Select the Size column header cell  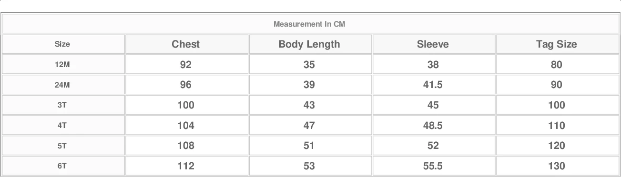(x=62, y=44)
